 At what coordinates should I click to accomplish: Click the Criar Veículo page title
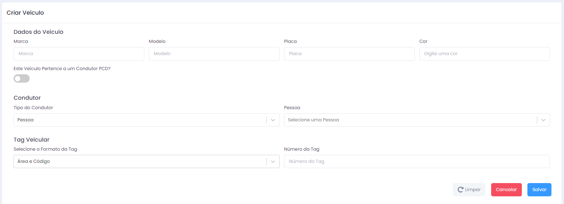click(x=25, y=13)
